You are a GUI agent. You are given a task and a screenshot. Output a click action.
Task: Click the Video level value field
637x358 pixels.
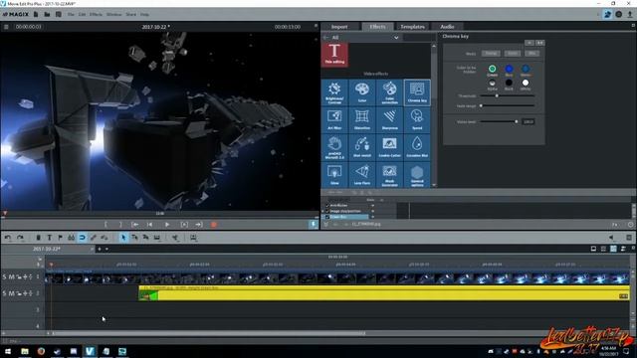[x=529, y=121]
